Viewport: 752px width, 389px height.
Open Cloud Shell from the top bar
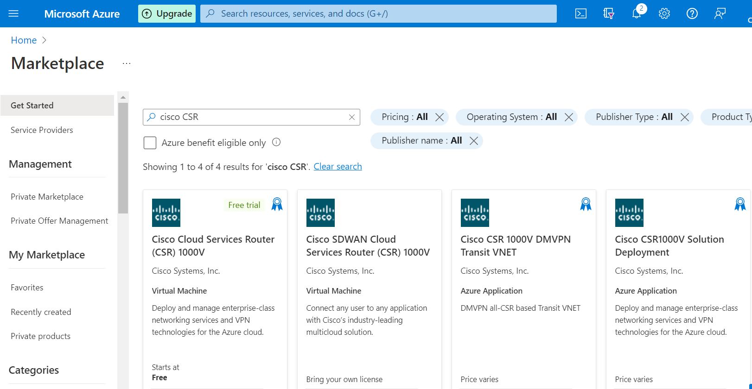581,14
